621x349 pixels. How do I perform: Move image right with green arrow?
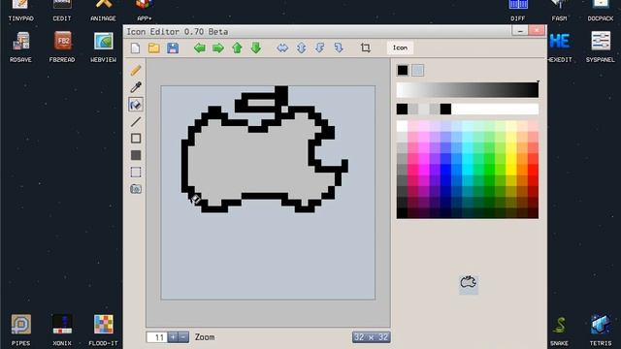pos(218,48)
